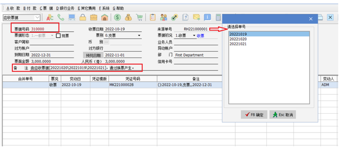347x149 pixels.
Task: Click the padlock toolbar icon
Action: tap(83, 17)
